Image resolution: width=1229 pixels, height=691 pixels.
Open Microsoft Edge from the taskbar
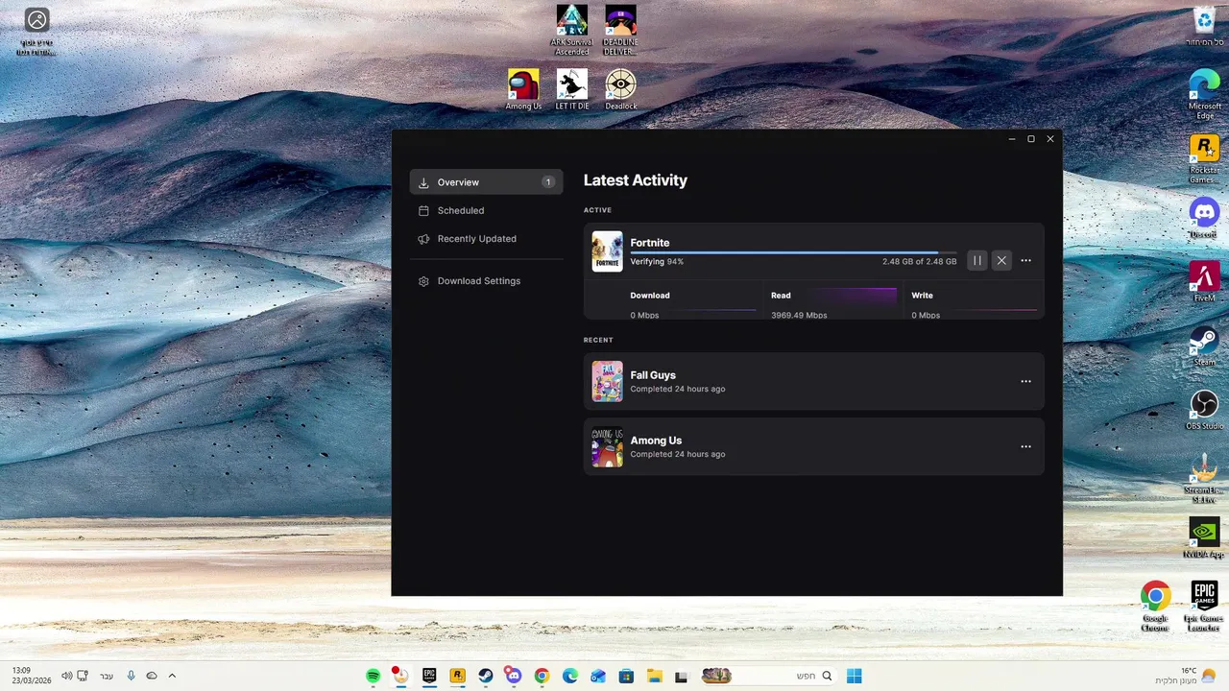(570, 676)
